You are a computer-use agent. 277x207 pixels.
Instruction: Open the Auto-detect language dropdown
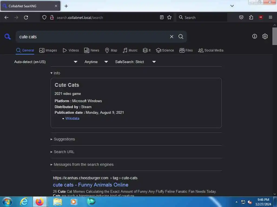point(46,62)
